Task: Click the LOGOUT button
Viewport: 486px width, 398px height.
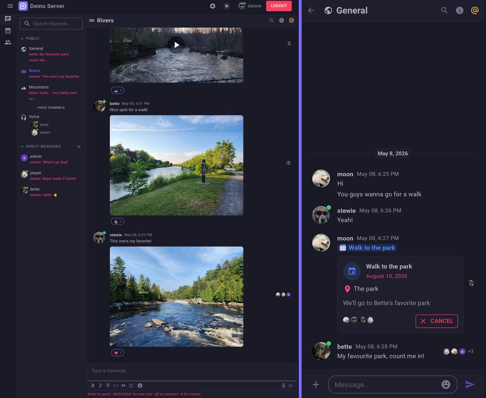Action: 278,6
